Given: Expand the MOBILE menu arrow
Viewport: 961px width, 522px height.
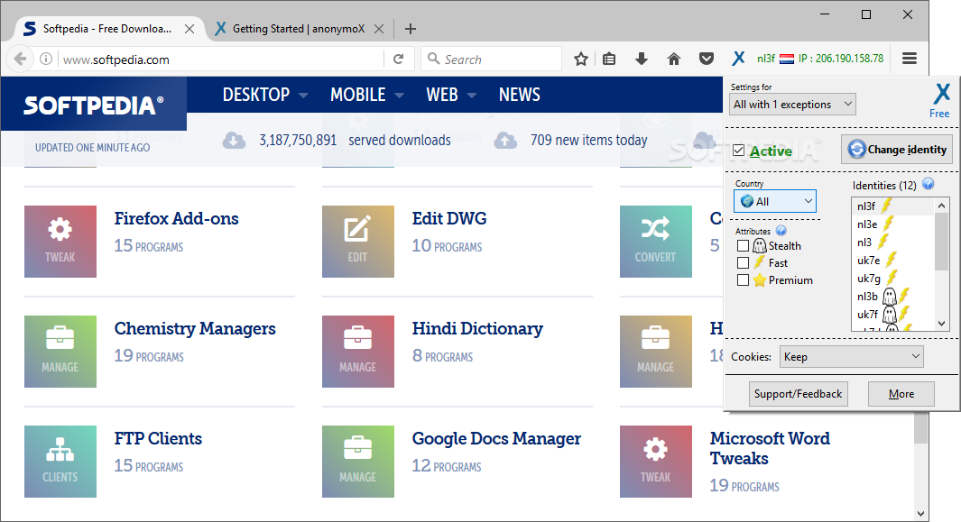Looking at the screenshot, I should coord(400,96).
